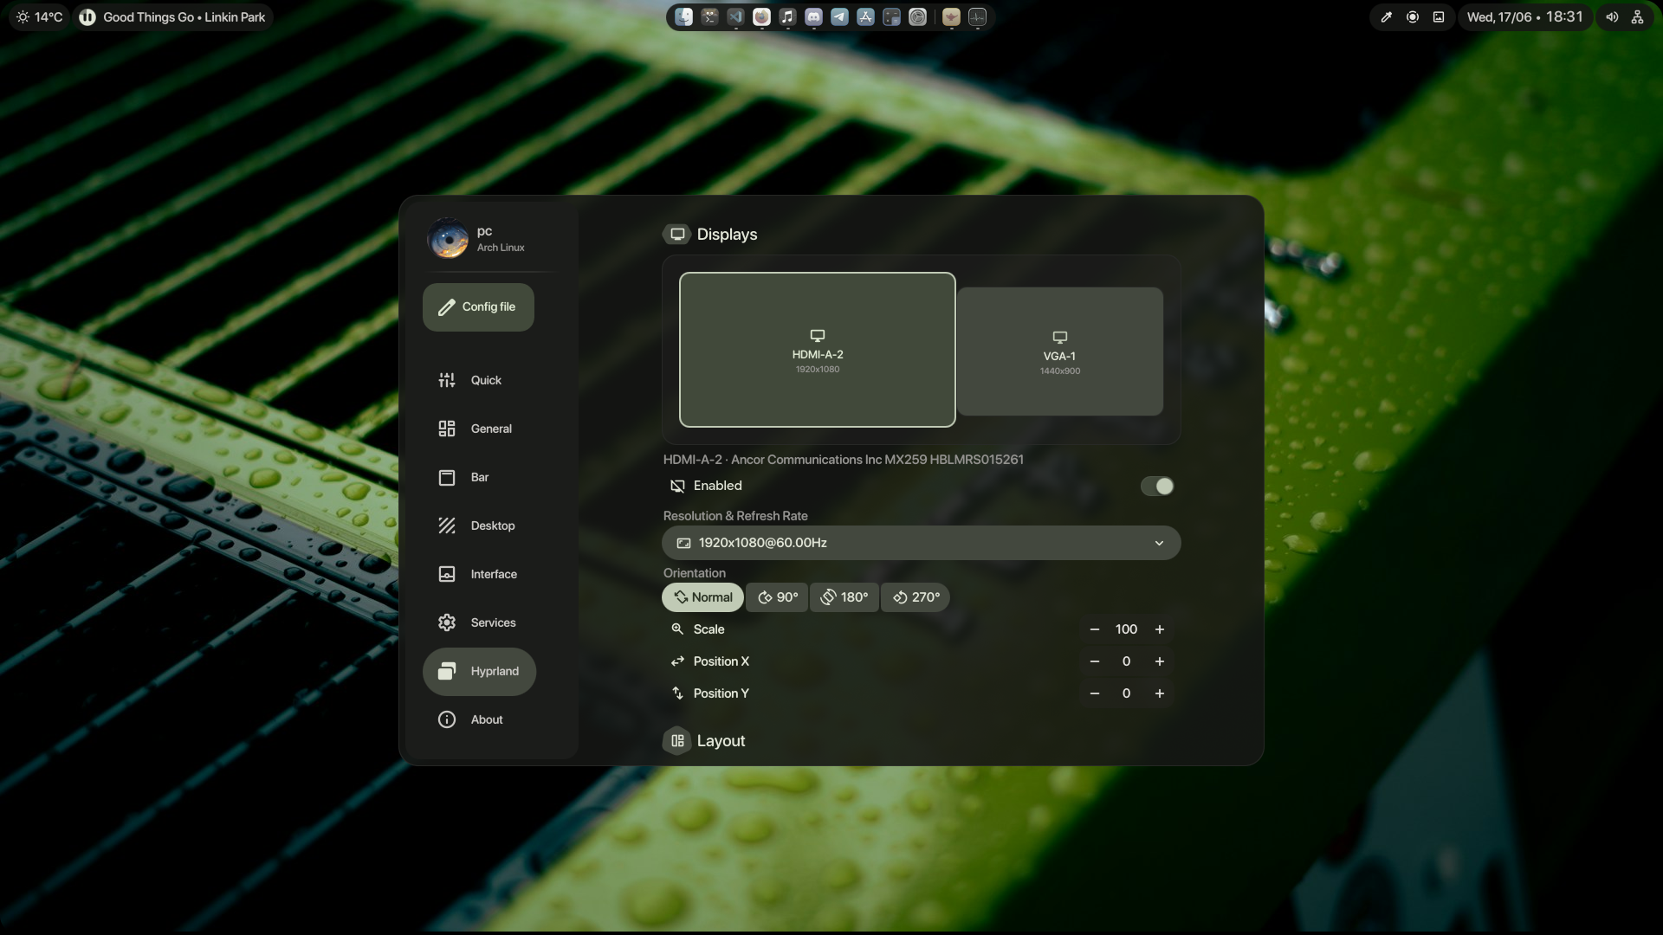
Task: Open the genie lamp app in the dock
Action: pyautogui.click(x=951, y=16)
